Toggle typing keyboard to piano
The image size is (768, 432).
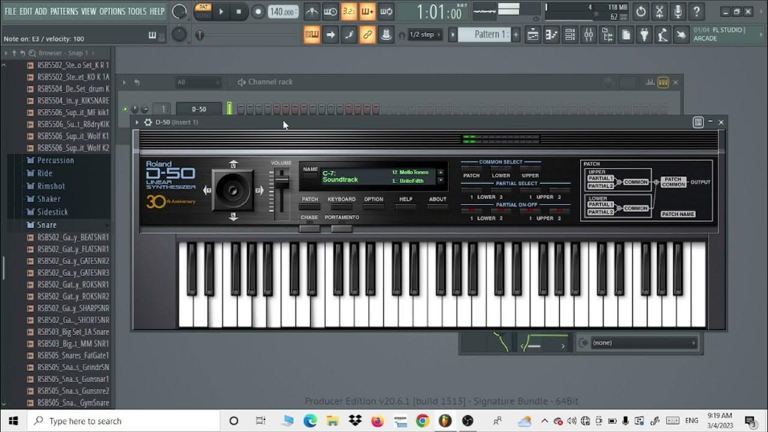tap(312, 35)
